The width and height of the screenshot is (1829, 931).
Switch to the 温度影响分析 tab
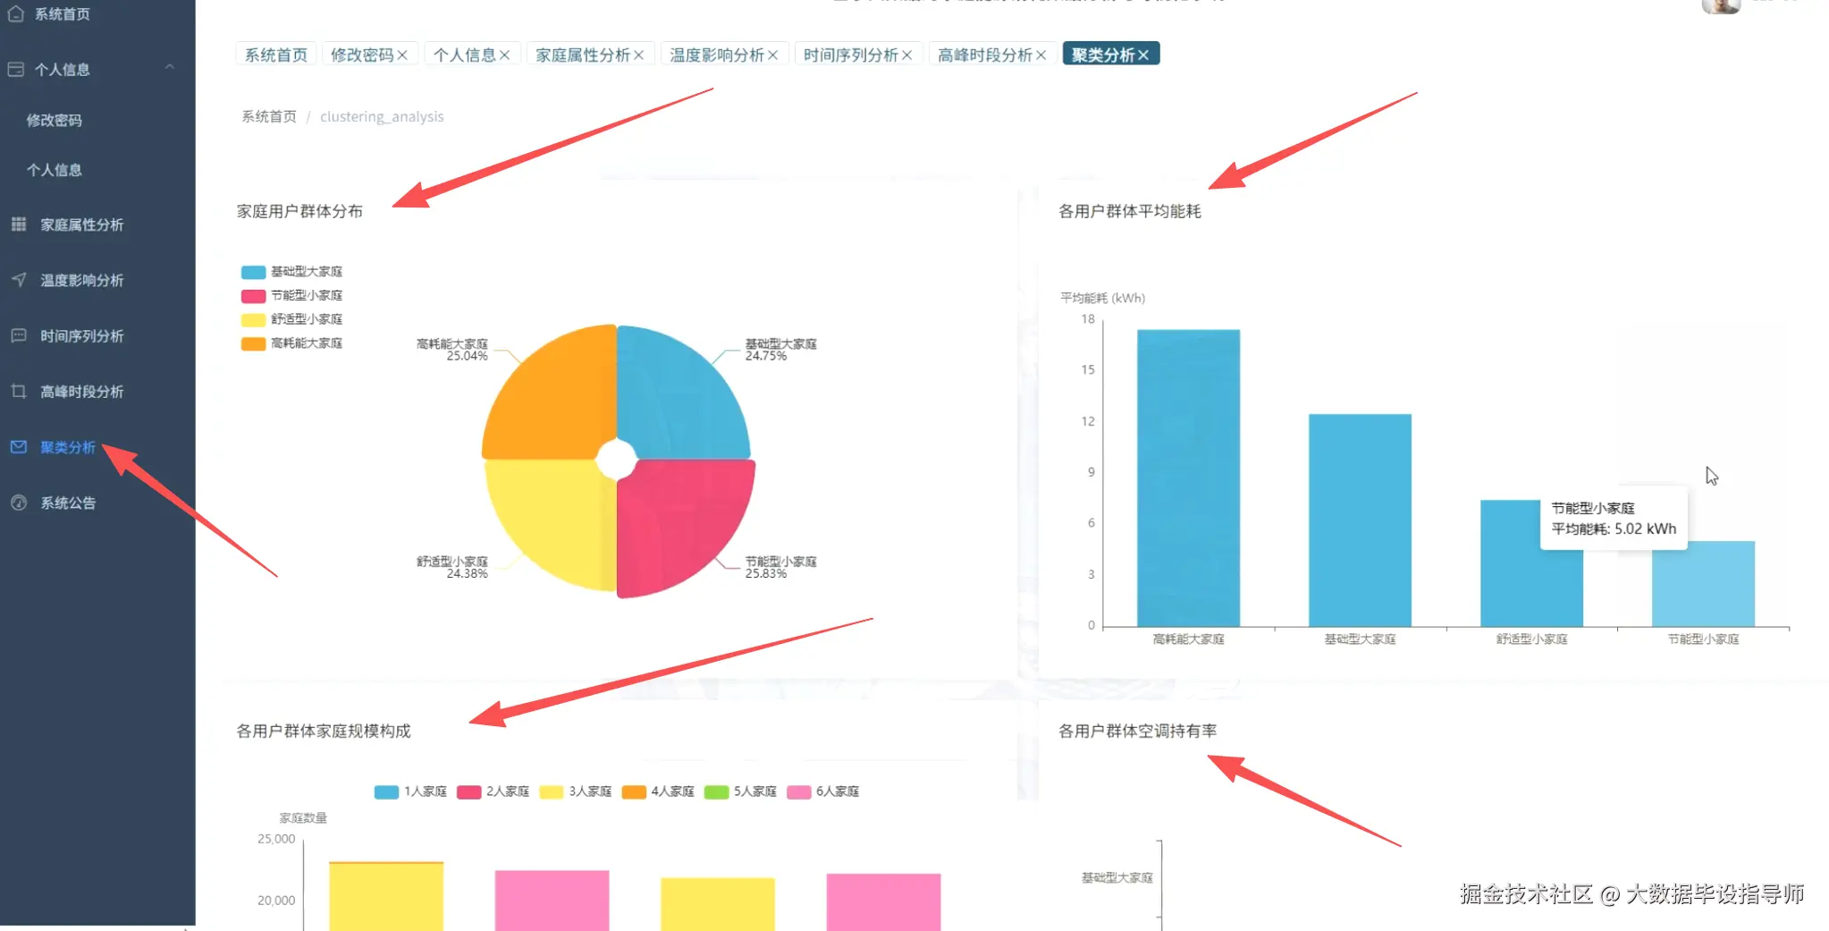pyautogui.click(x=717, y=54)
